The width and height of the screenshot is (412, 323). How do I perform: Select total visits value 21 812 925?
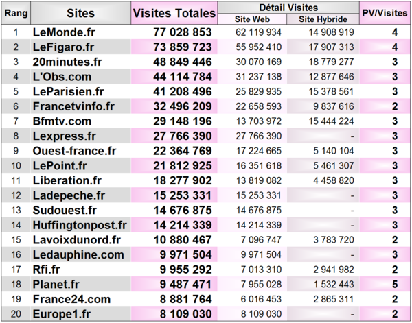[183, 166]
